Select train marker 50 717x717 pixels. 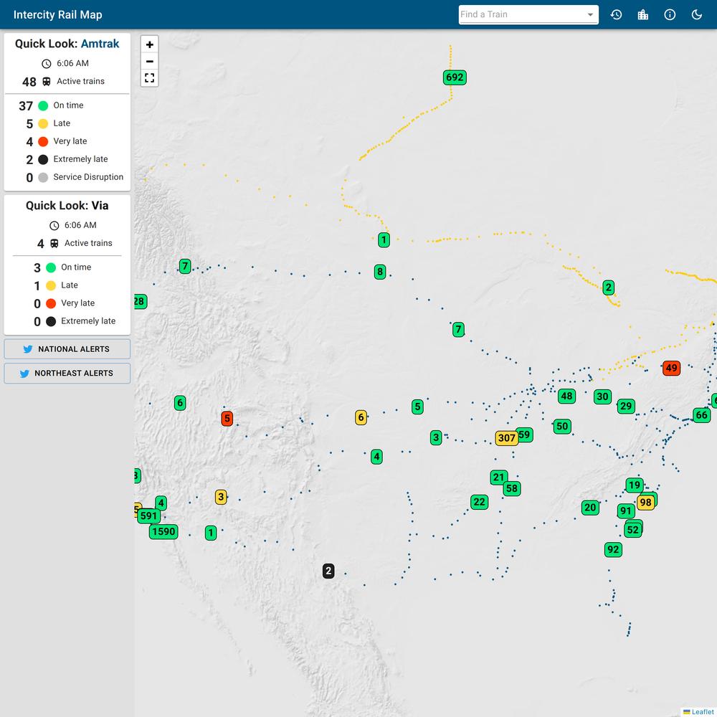562,426
